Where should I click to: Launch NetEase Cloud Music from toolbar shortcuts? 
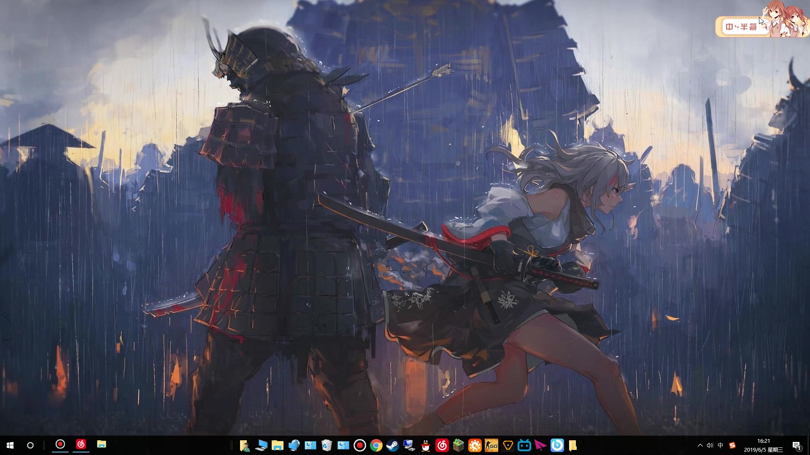click(x=442, y=445)
